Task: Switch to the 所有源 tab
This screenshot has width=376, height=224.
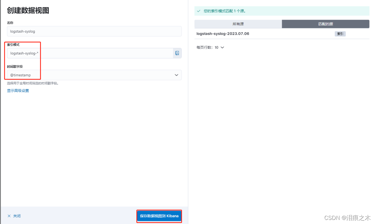Action: click(238, 24)
